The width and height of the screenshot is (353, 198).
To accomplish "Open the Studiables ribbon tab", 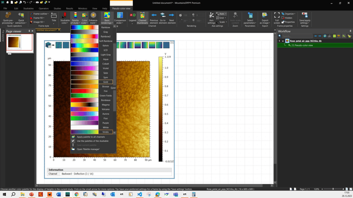I will [28, 8].
